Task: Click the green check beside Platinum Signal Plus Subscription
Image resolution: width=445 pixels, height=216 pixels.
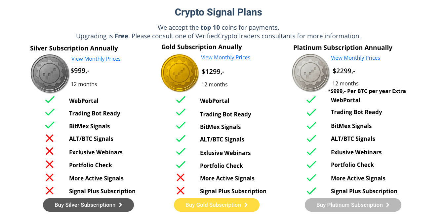Action: point(311,191)
